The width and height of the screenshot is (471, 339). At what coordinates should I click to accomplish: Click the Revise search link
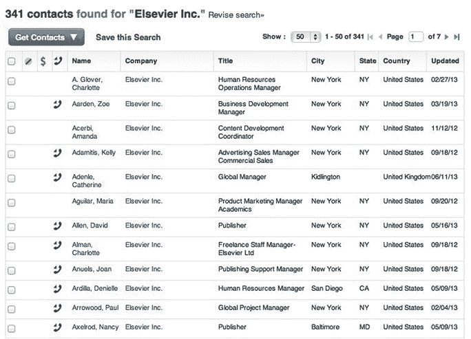point(236,15)
